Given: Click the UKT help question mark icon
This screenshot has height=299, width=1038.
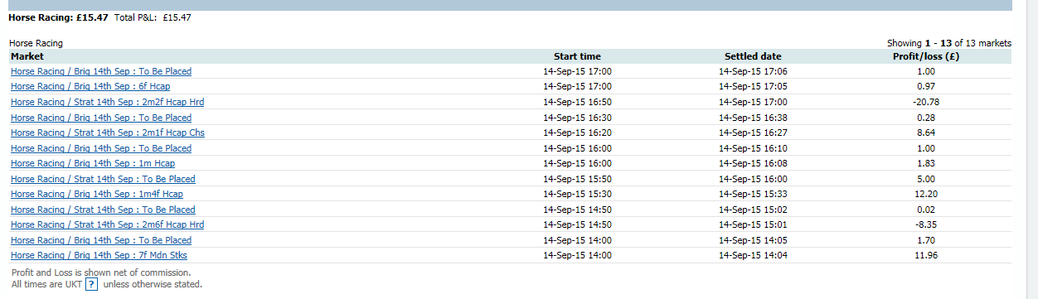Looking at the screenshot, I should pos(92,284).
